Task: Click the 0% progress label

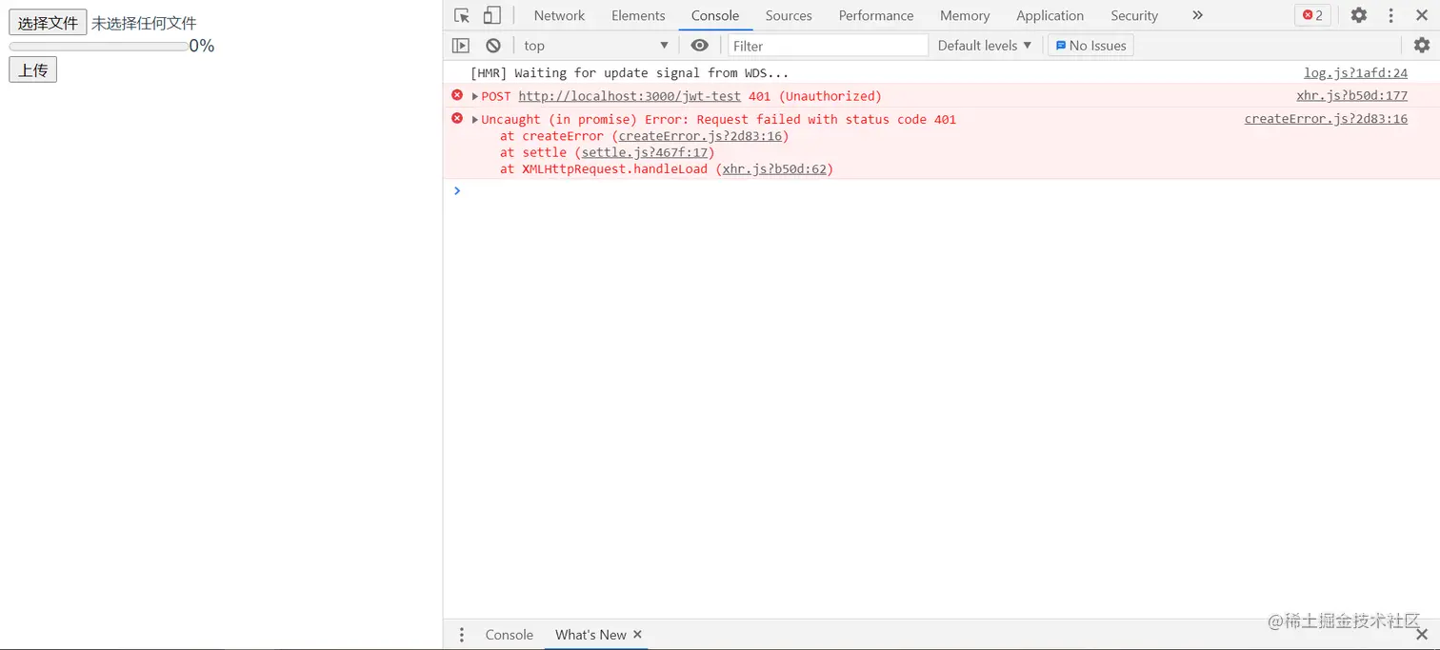Action: (202, 46)
